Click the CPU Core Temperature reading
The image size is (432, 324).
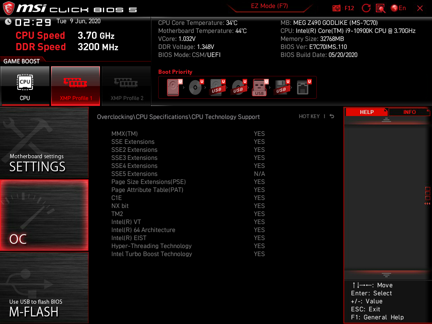click(x=197, y=23)
